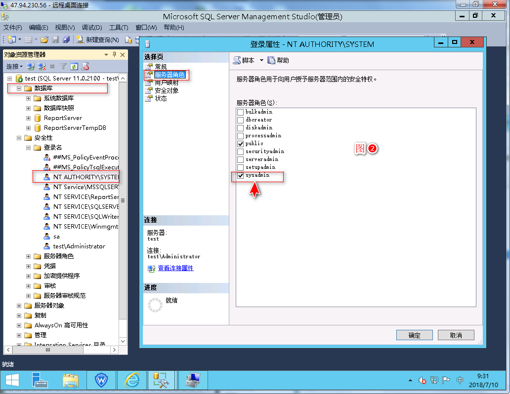Click the 取消 button
Screen dimensions: 510x394
tap(456, 335)
